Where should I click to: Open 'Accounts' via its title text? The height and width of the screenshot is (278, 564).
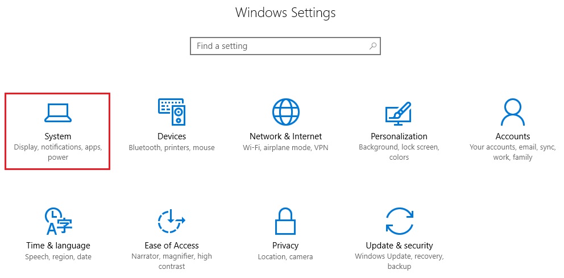click(512, 136)
